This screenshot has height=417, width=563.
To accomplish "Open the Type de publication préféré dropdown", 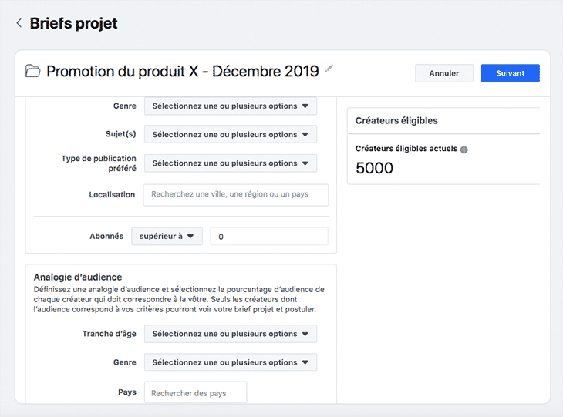I will [230, 163].
